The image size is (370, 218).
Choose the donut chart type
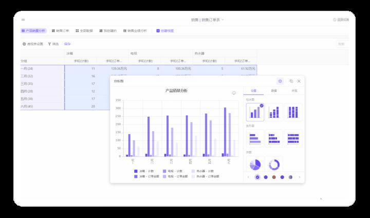click(x=274, y=164)
